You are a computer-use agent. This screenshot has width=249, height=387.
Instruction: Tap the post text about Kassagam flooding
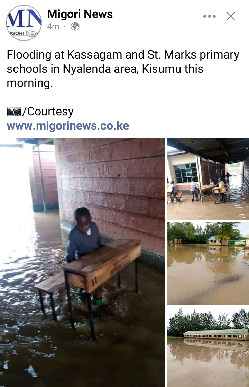point(123,69)
